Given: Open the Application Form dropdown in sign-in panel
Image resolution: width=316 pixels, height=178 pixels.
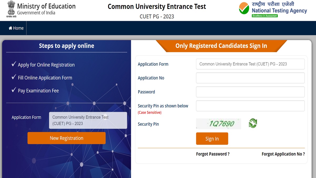Looking at the screenshot, I should point(250,64).
